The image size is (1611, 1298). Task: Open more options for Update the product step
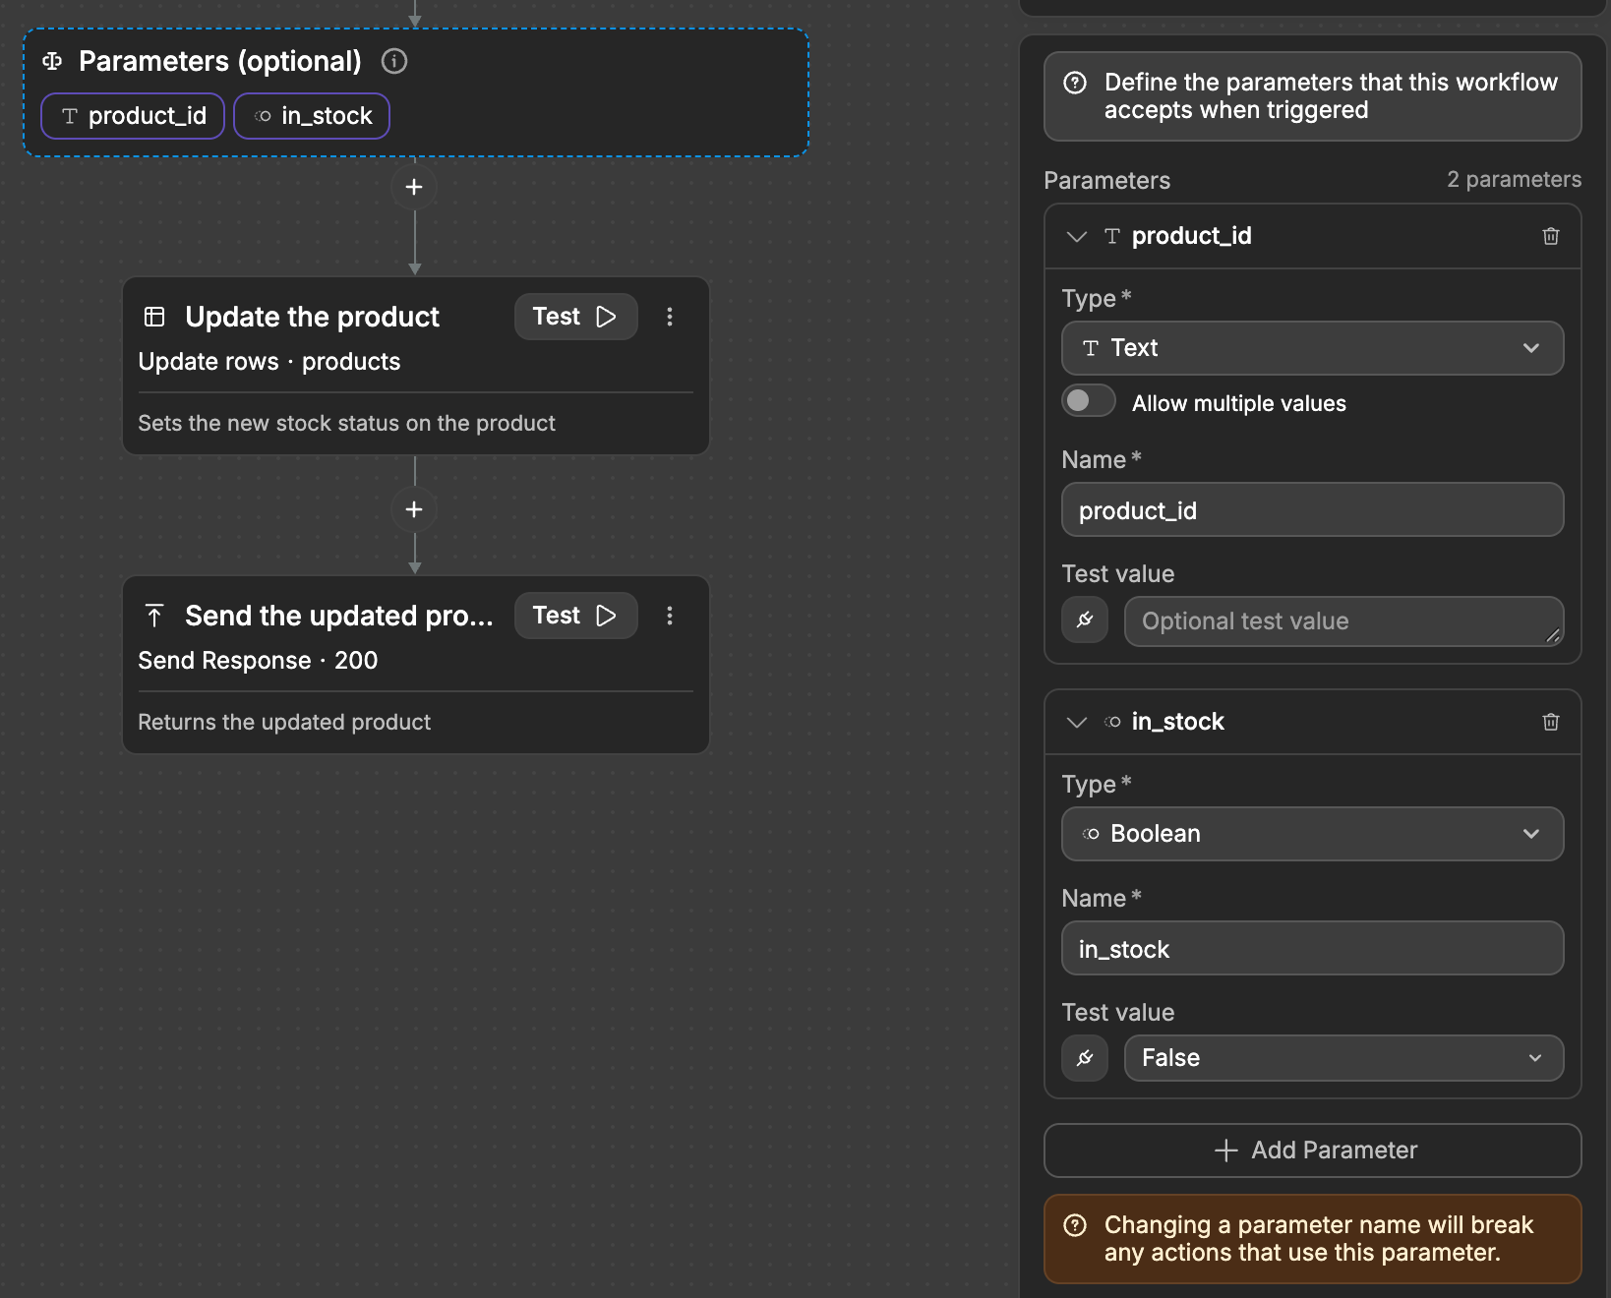(670, 317)
